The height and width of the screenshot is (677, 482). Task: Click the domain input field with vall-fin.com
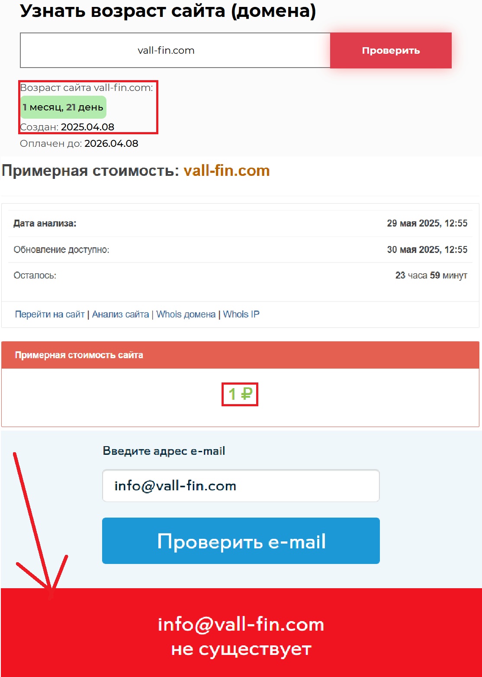pyautogui.click(x=175, y=50)
